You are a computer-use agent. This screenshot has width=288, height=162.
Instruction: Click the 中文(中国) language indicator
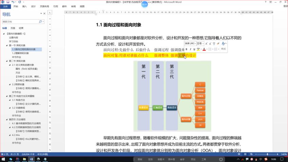click(42, 154)
